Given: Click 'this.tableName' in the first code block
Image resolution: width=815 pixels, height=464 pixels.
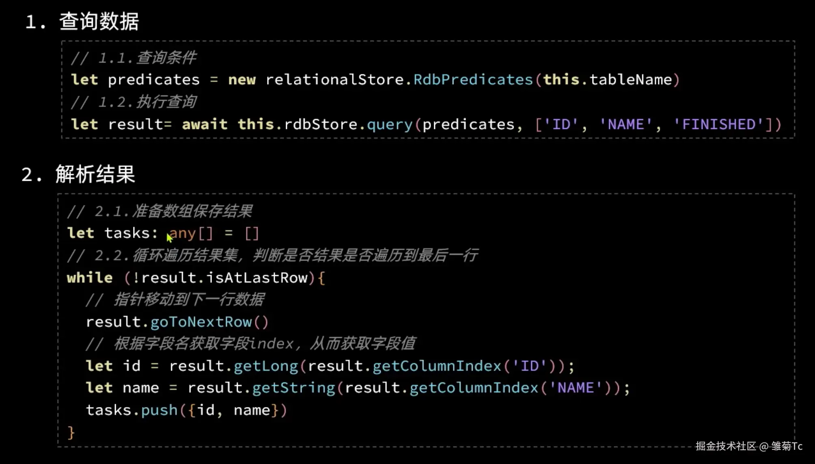Looking at the screenshot, I should (608, 80).
